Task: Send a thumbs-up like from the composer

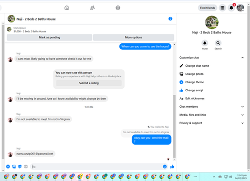Action: [172, 167]
